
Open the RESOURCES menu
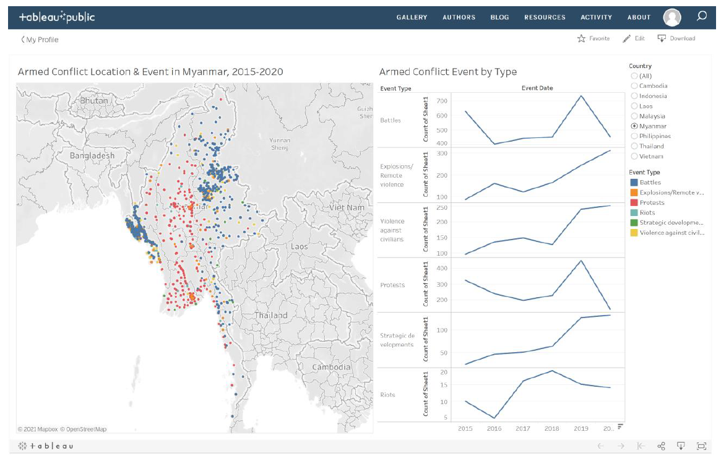coord(545,17)
